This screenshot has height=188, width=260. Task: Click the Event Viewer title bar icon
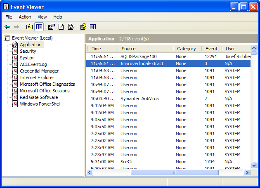pyautogui.click(x=6, y=7)
